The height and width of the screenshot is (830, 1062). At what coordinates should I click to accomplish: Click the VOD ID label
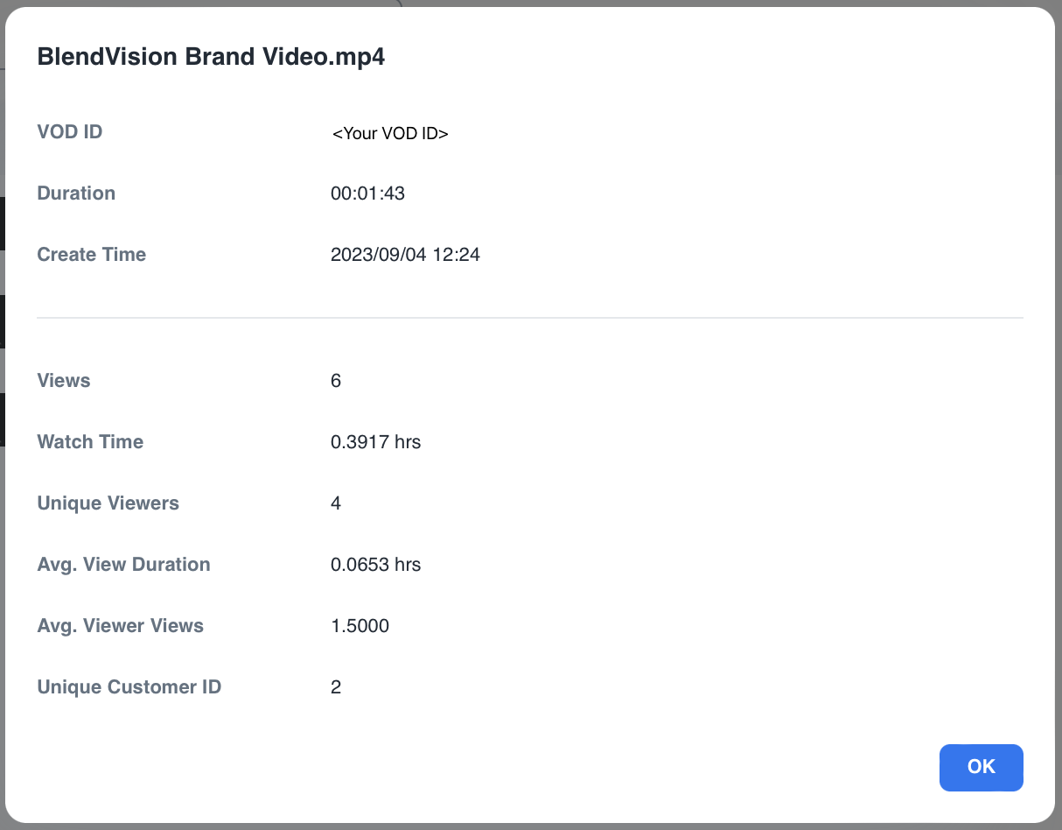[70, 132]
